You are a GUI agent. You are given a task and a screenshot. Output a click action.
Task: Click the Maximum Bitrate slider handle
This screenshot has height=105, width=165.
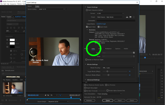(108, 75)
